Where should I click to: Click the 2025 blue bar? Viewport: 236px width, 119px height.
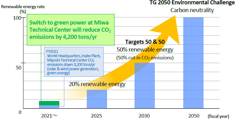click(97, 99)
